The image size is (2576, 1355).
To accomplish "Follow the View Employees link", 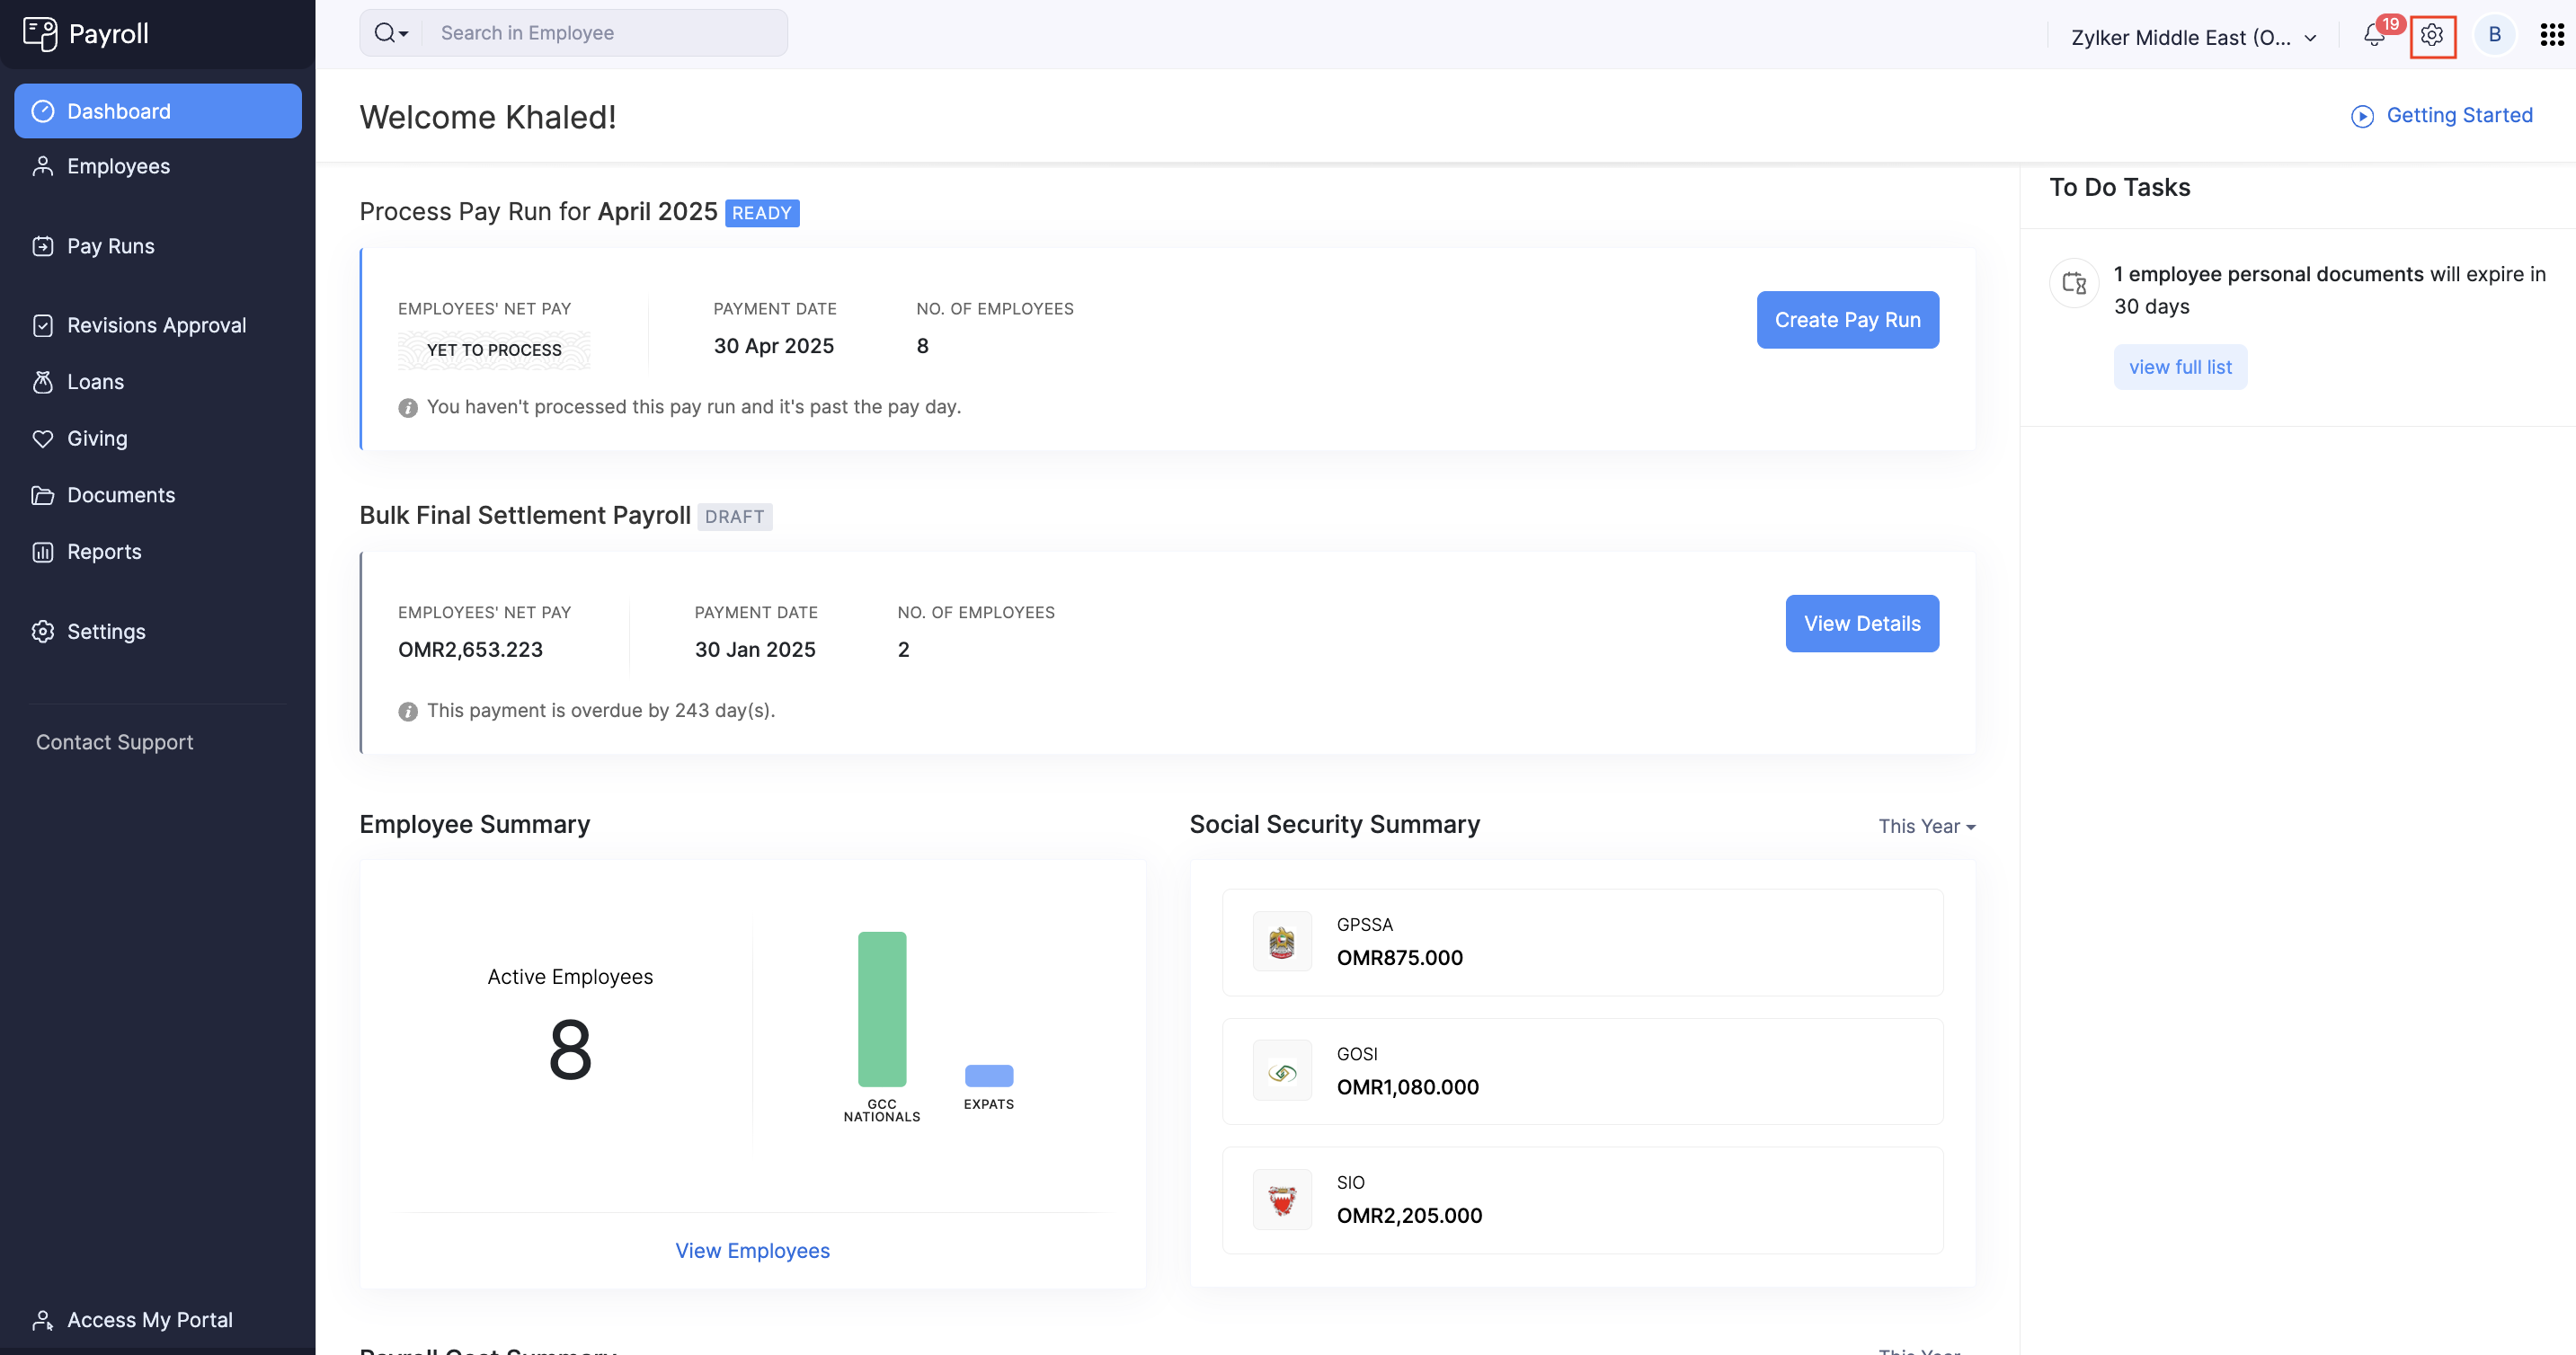I will 752,1250.
